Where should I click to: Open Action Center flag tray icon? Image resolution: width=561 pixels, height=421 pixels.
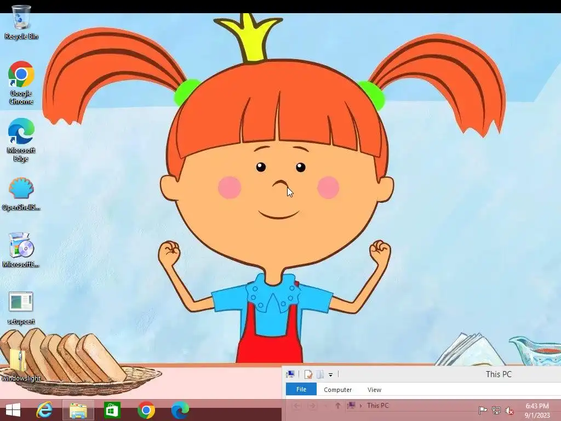click(x=483, y=410)
